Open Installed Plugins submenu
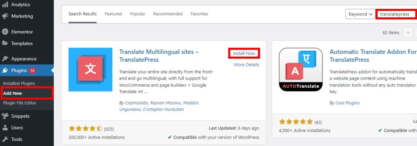The height and width of the screenshot is (146, 417). 19,84
